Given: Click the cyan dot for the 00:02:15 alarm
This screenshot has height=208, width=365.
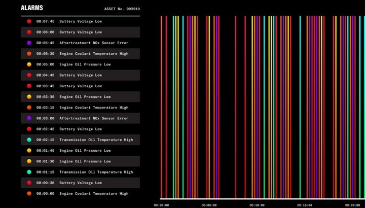Looking at the screenshot, I should pyautogui.click(x=29, y=140).
